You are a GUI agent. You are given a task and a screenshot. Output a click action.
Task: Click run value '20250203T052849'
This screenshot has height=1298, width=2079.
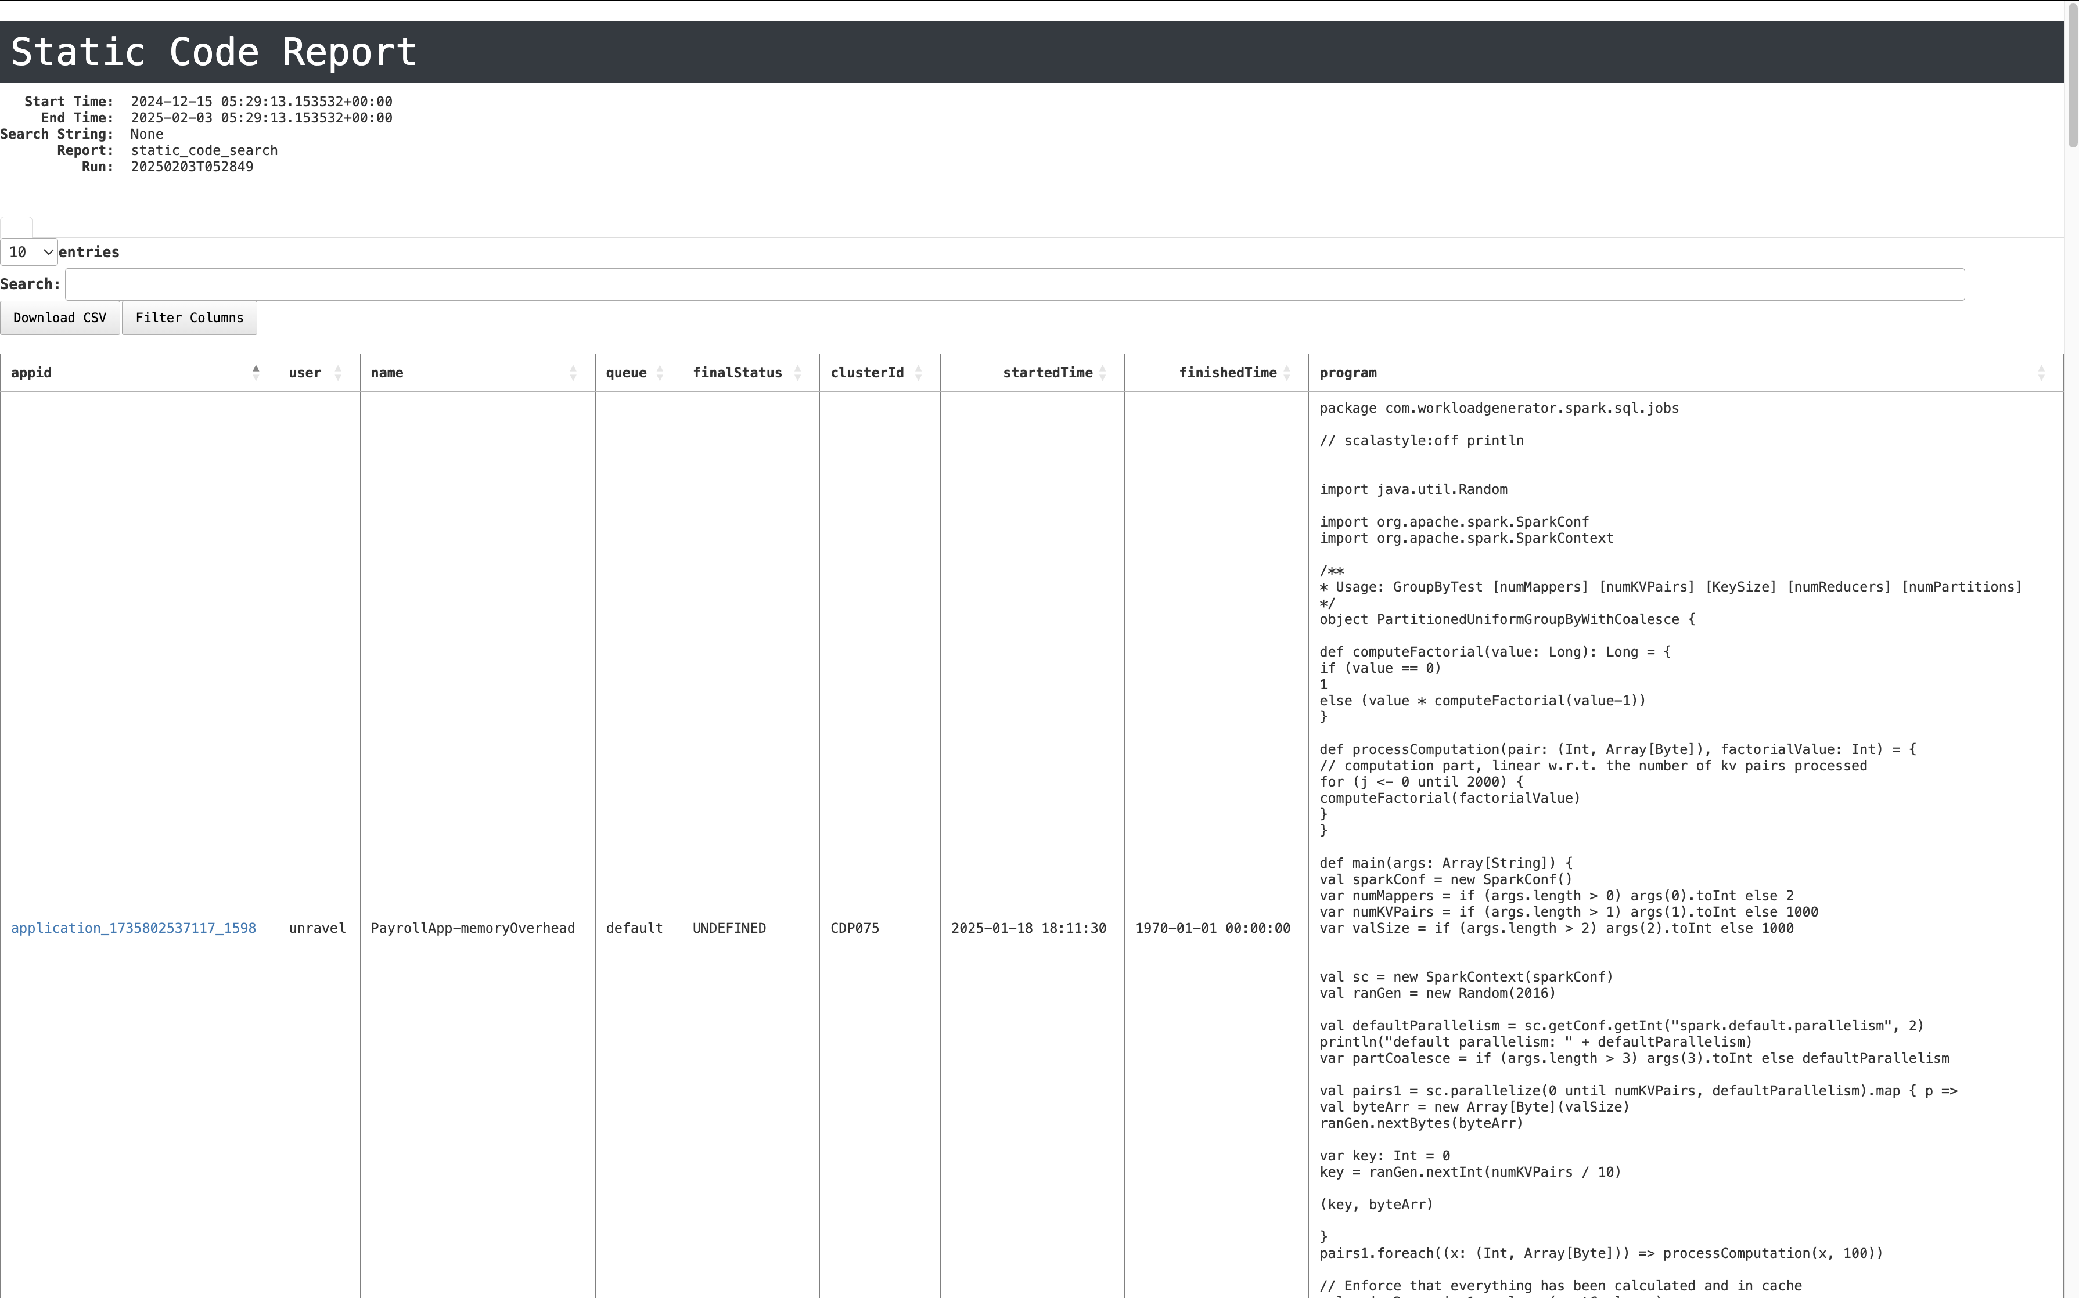192,167
